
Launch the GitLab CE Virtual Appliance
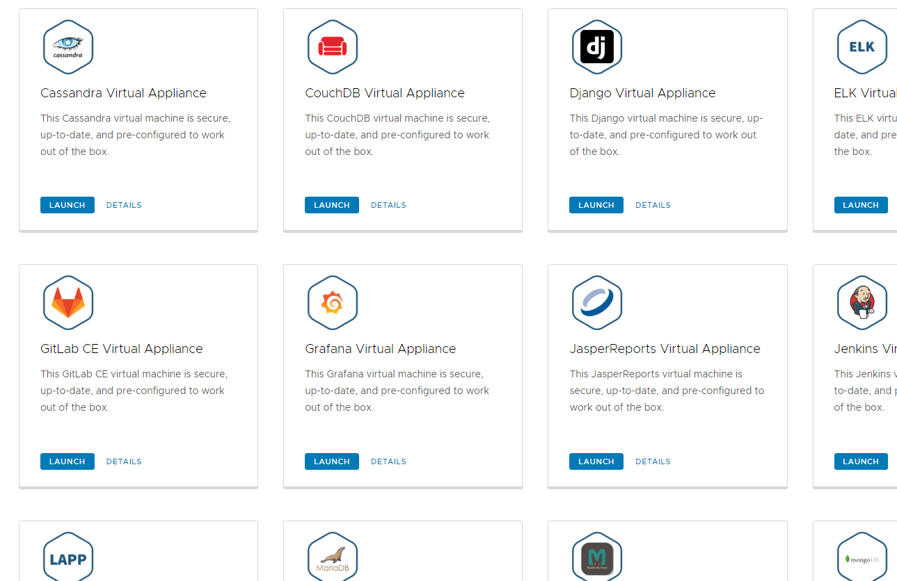(68, 461)
